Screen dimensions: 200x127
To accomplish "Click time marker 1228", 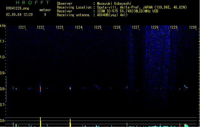I will tap(155, 27).
